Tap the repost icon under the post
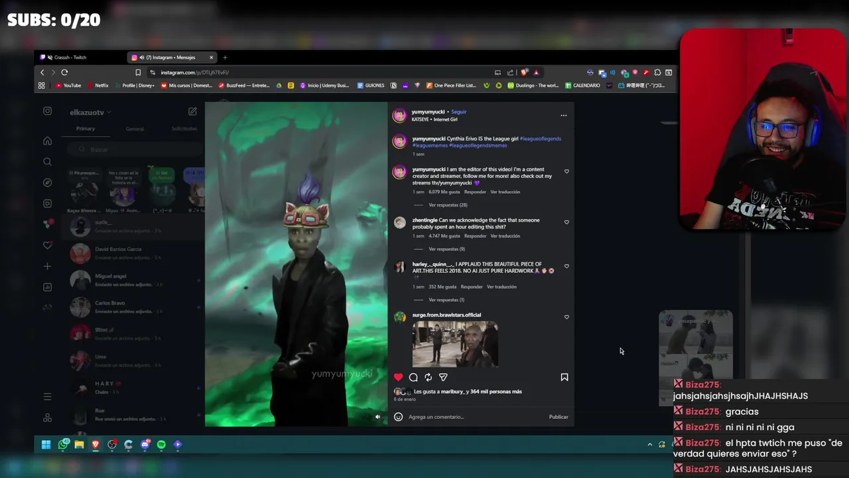The height and width of the screenshot is (478, 849). [428, 377]
